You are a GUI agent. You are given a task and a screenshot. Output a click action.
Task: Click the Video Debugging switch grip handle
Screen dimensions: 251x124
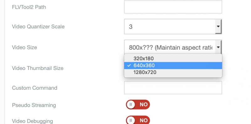131,120
